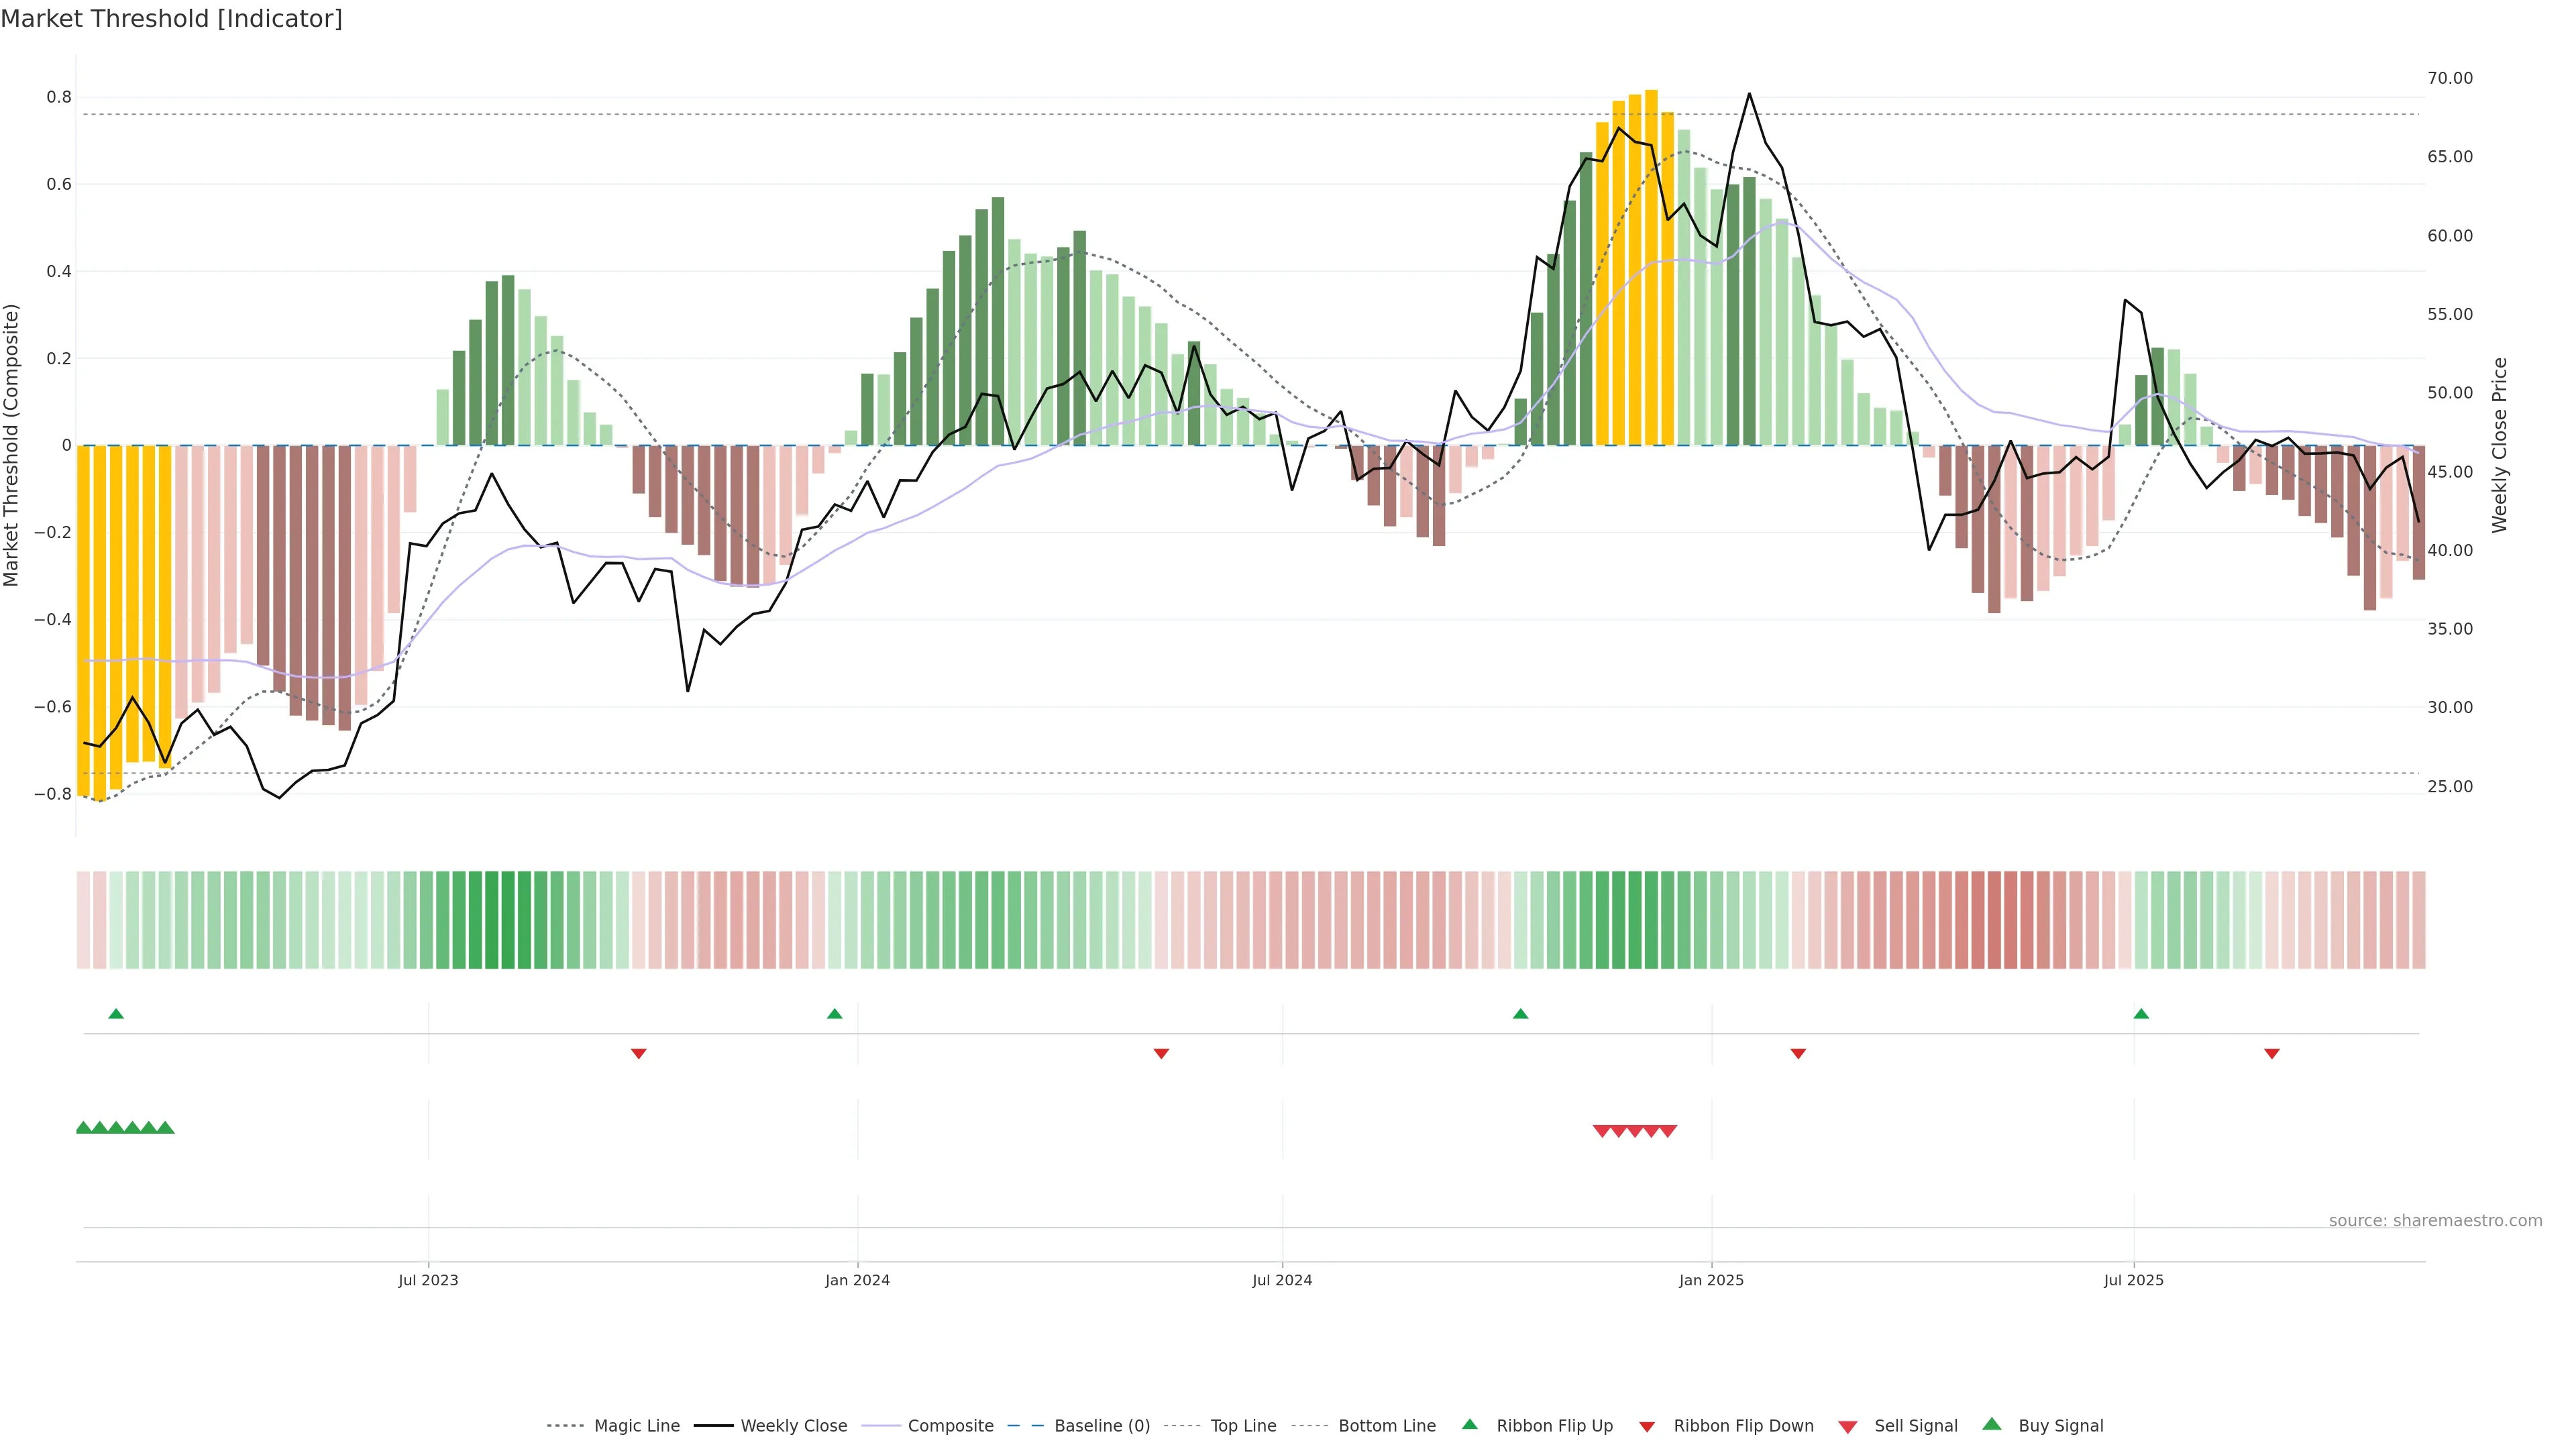Select the green flip-up marker right after Jul 2025

click(2141, 1014)
